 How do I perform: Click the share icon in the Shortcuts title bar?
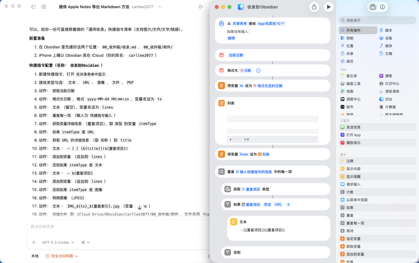click(314, 7)
